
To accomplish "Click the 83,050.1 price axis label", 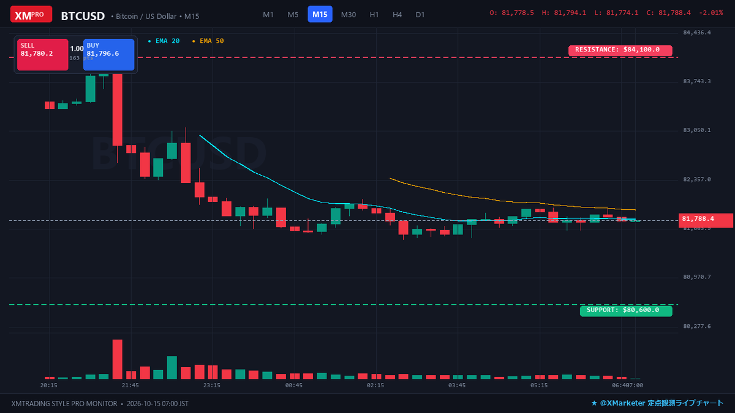I will coord(697,130).
